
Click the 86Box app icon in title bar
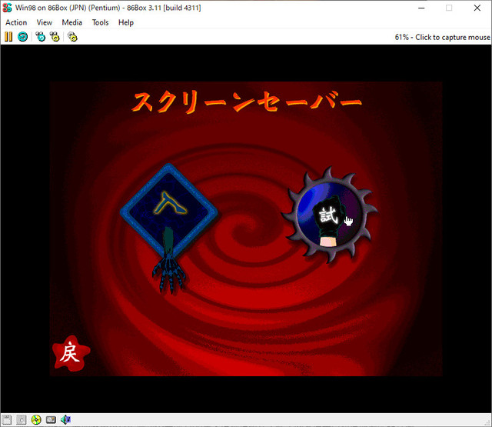click(7, 8)
